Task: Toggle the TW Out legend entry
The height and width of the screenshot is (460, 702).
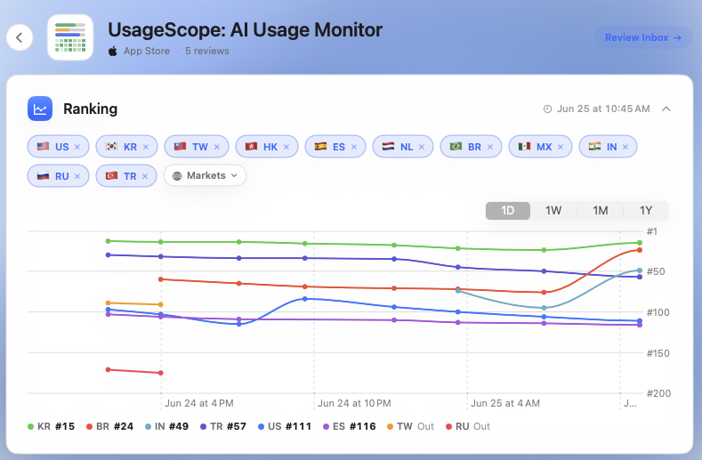Action: click(x=410, y=426)
